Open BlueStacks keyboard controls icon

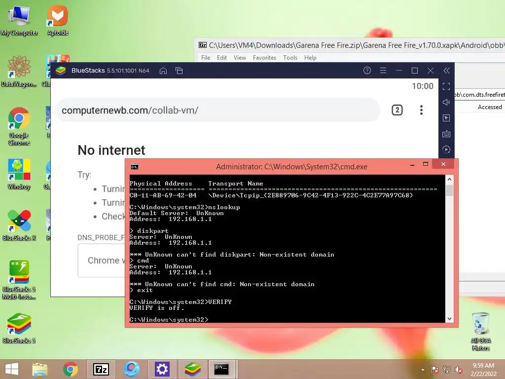tap(446, 134)
